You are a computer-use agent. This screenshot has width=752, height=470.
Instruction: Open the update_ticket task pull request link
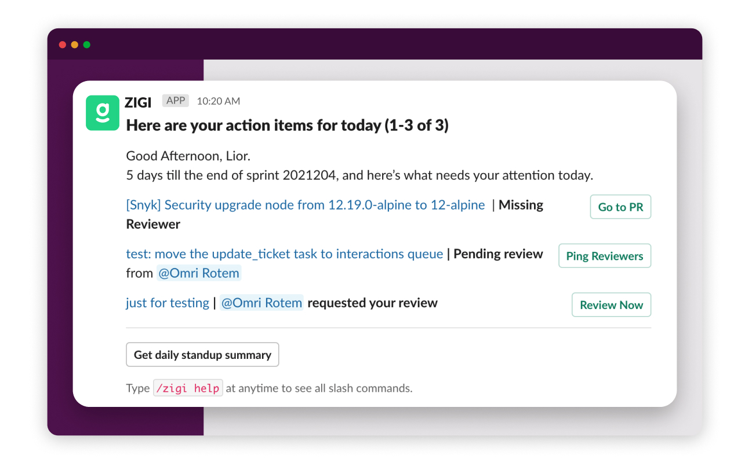click(x=284, y=254)
